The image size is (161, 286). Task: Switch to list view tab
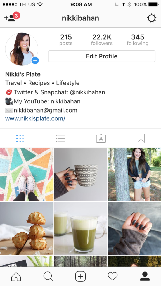(60, 139)
